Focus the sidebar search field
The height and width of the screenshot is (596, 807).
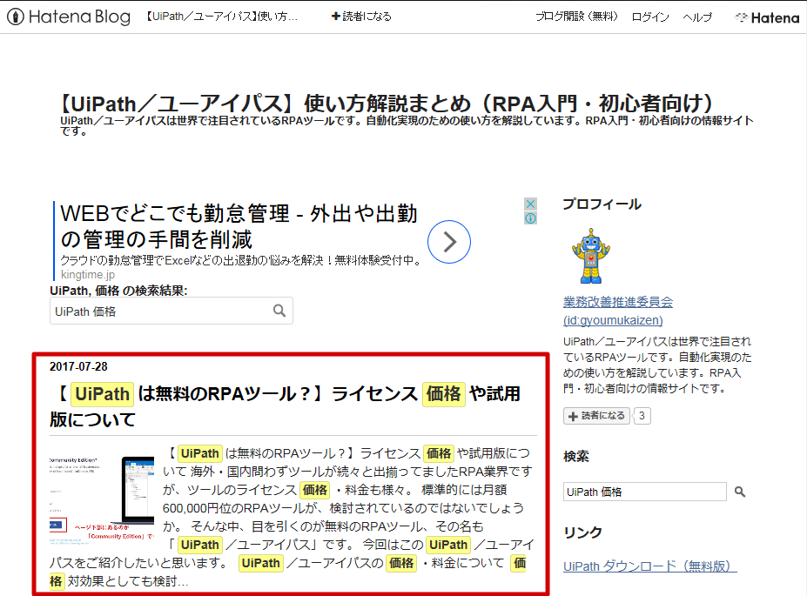click(645, 492)
